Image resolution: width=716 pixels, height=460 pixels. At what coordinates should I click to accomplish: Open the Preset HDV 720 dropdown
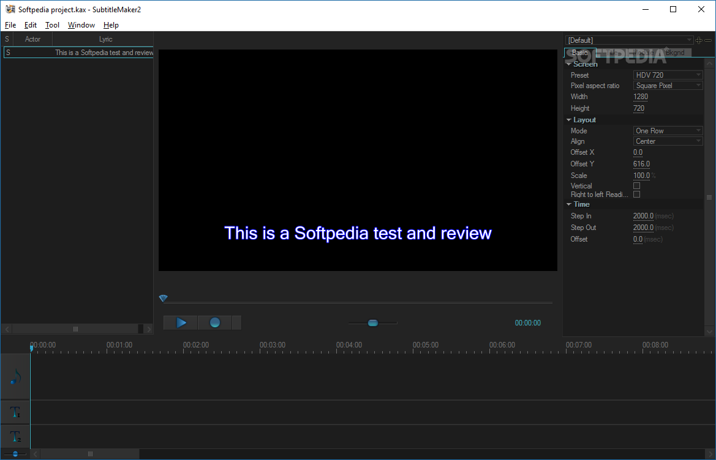tap(668, 75)
